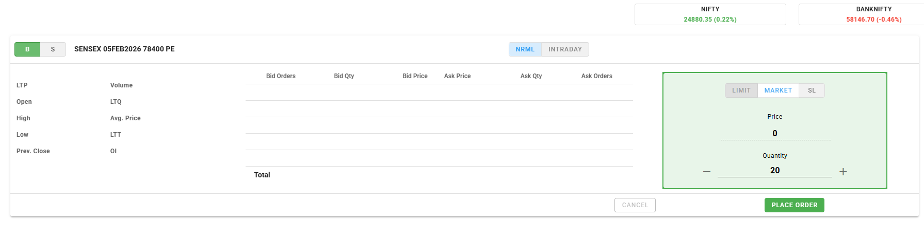
Task: Decrease quantity with the minus icon
Action: pos(707,172)
